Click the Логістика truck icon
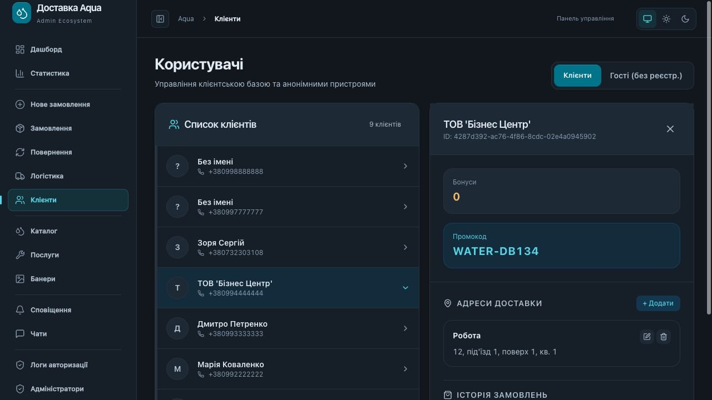The height and width of the screenshot is (400, 712). click(20, 176)
